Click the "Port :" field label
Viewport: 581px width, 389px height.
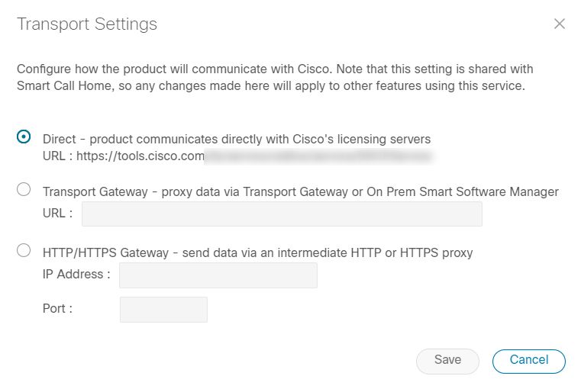click(x=58, y=309)
